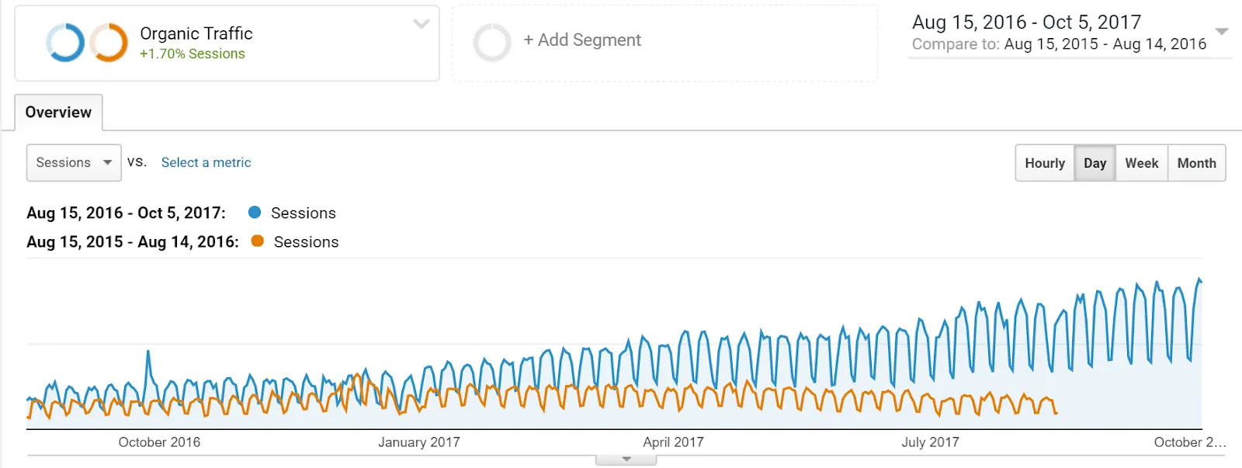This screenshot has width=1242, height=468.
Task: Switch to the Overview tab
Action: [57, 113]
